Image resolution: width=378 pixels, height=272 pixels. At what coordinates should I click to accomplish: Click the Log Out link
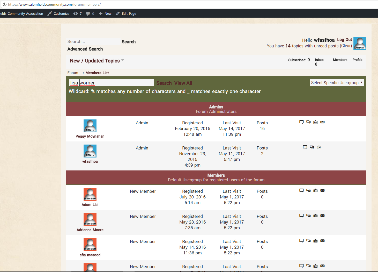(x=344, y=40)
